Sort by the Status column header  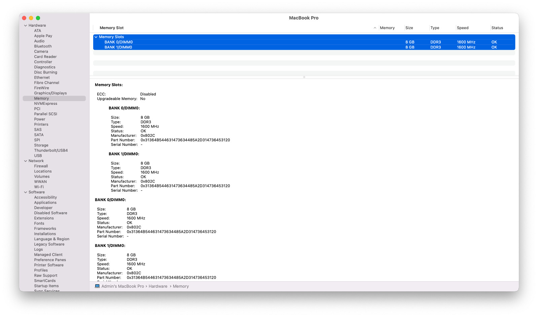coord(497,28)
